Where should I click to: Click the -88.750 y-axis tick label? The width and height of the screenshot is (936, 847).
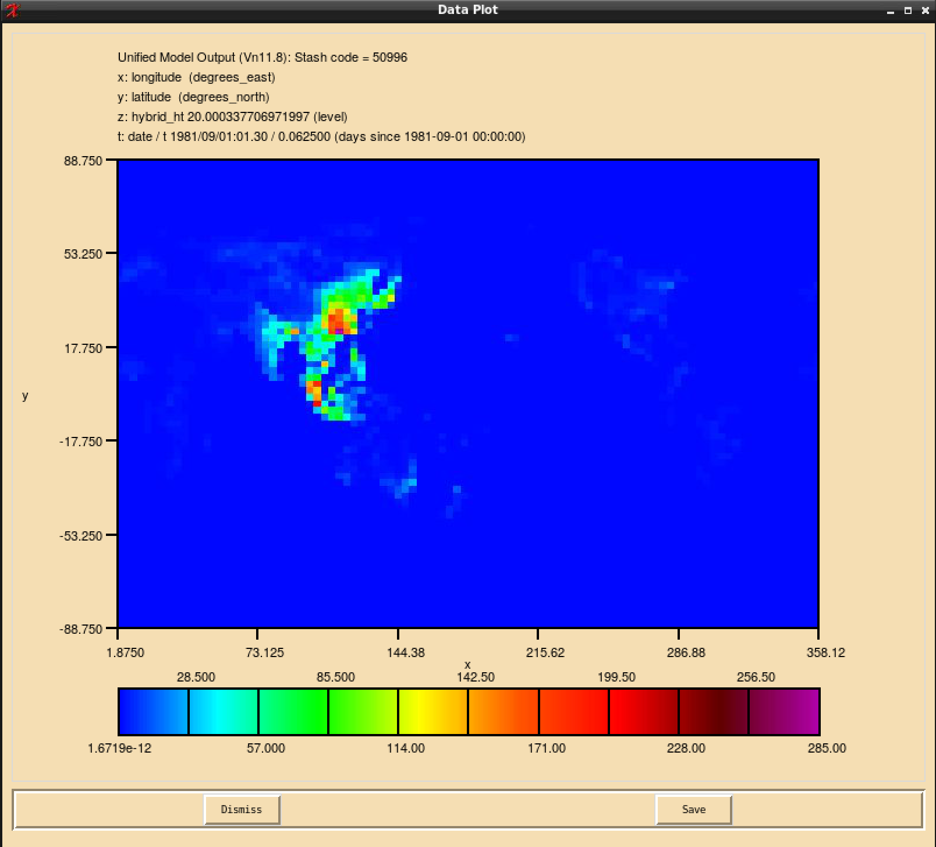click(x=80, y=629)
